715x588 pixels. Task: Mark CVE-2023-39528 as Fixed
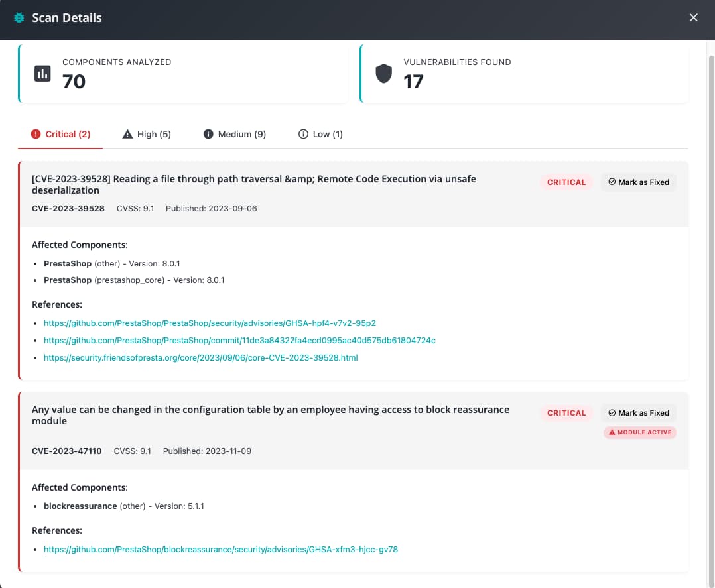638,182
